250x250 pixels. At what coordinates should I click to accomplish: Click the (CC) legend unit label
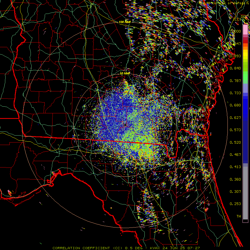click(x=237, y=19)
